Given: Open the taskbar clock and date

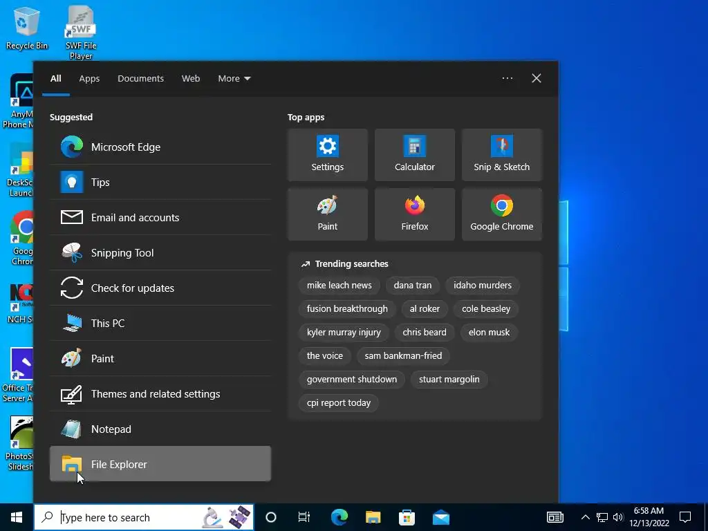Looking at the screenshot, I should tap(649, 517).
